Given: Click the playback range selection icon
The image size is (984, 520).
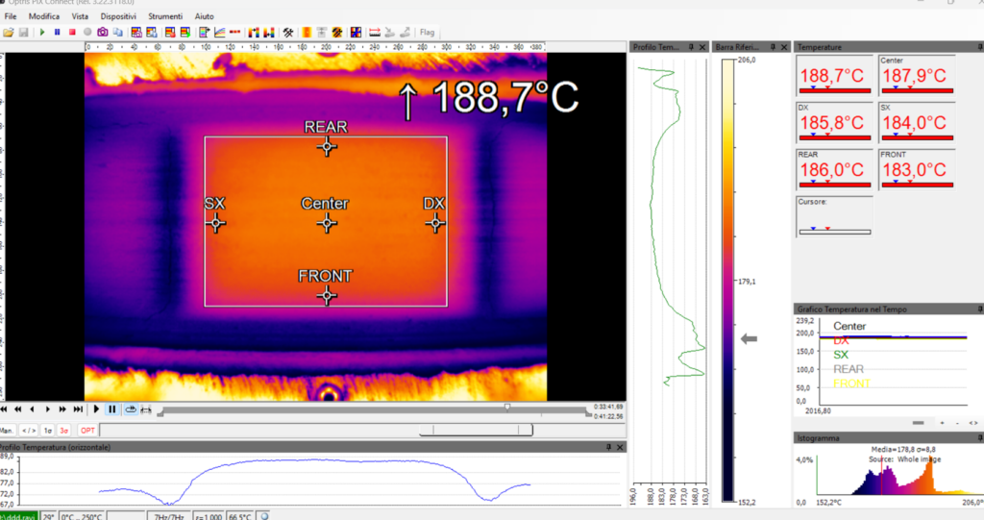Looking at the screenshot, I should click(x=146, y=409).
